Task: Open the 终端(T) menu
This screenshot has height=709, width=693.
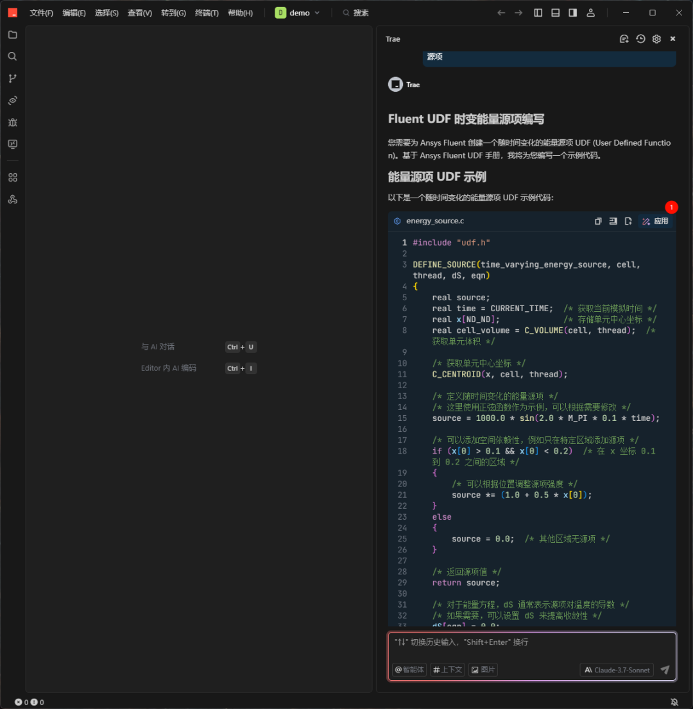Action: [x=207, y=13]
